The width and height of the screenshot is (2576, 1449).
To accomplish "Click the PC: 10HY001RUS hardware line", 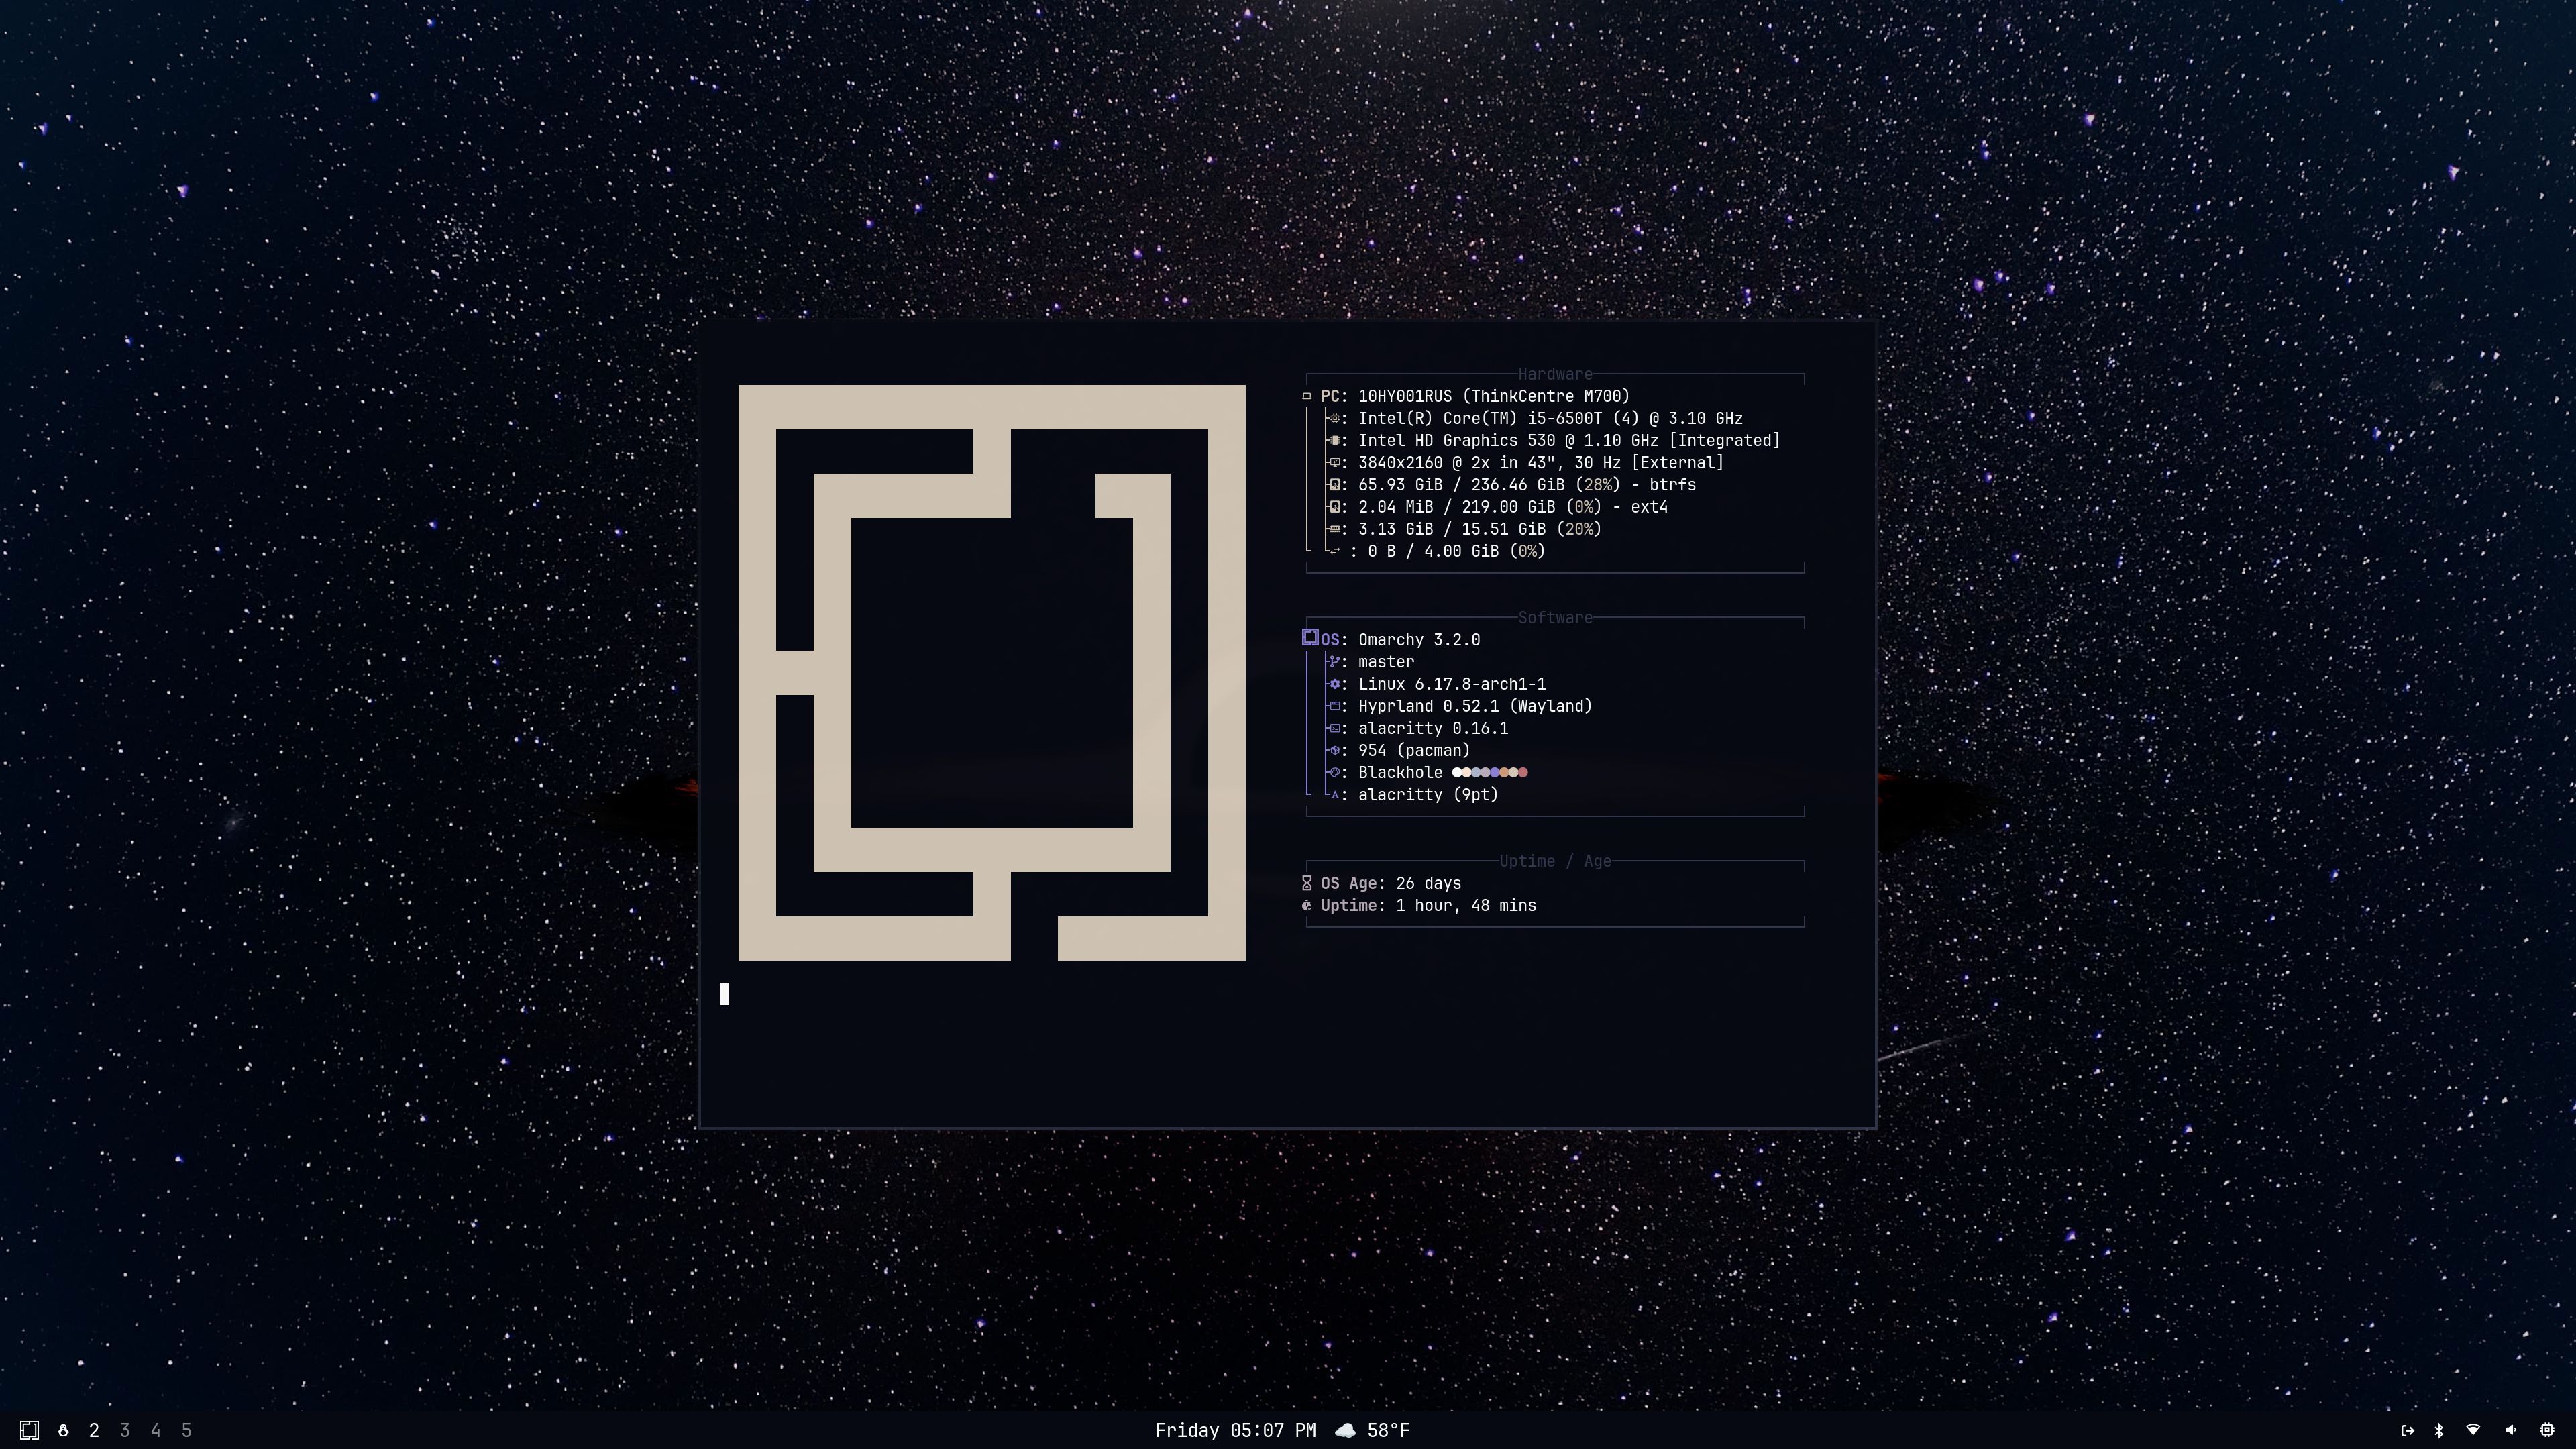I will (x=1474, y=396).
